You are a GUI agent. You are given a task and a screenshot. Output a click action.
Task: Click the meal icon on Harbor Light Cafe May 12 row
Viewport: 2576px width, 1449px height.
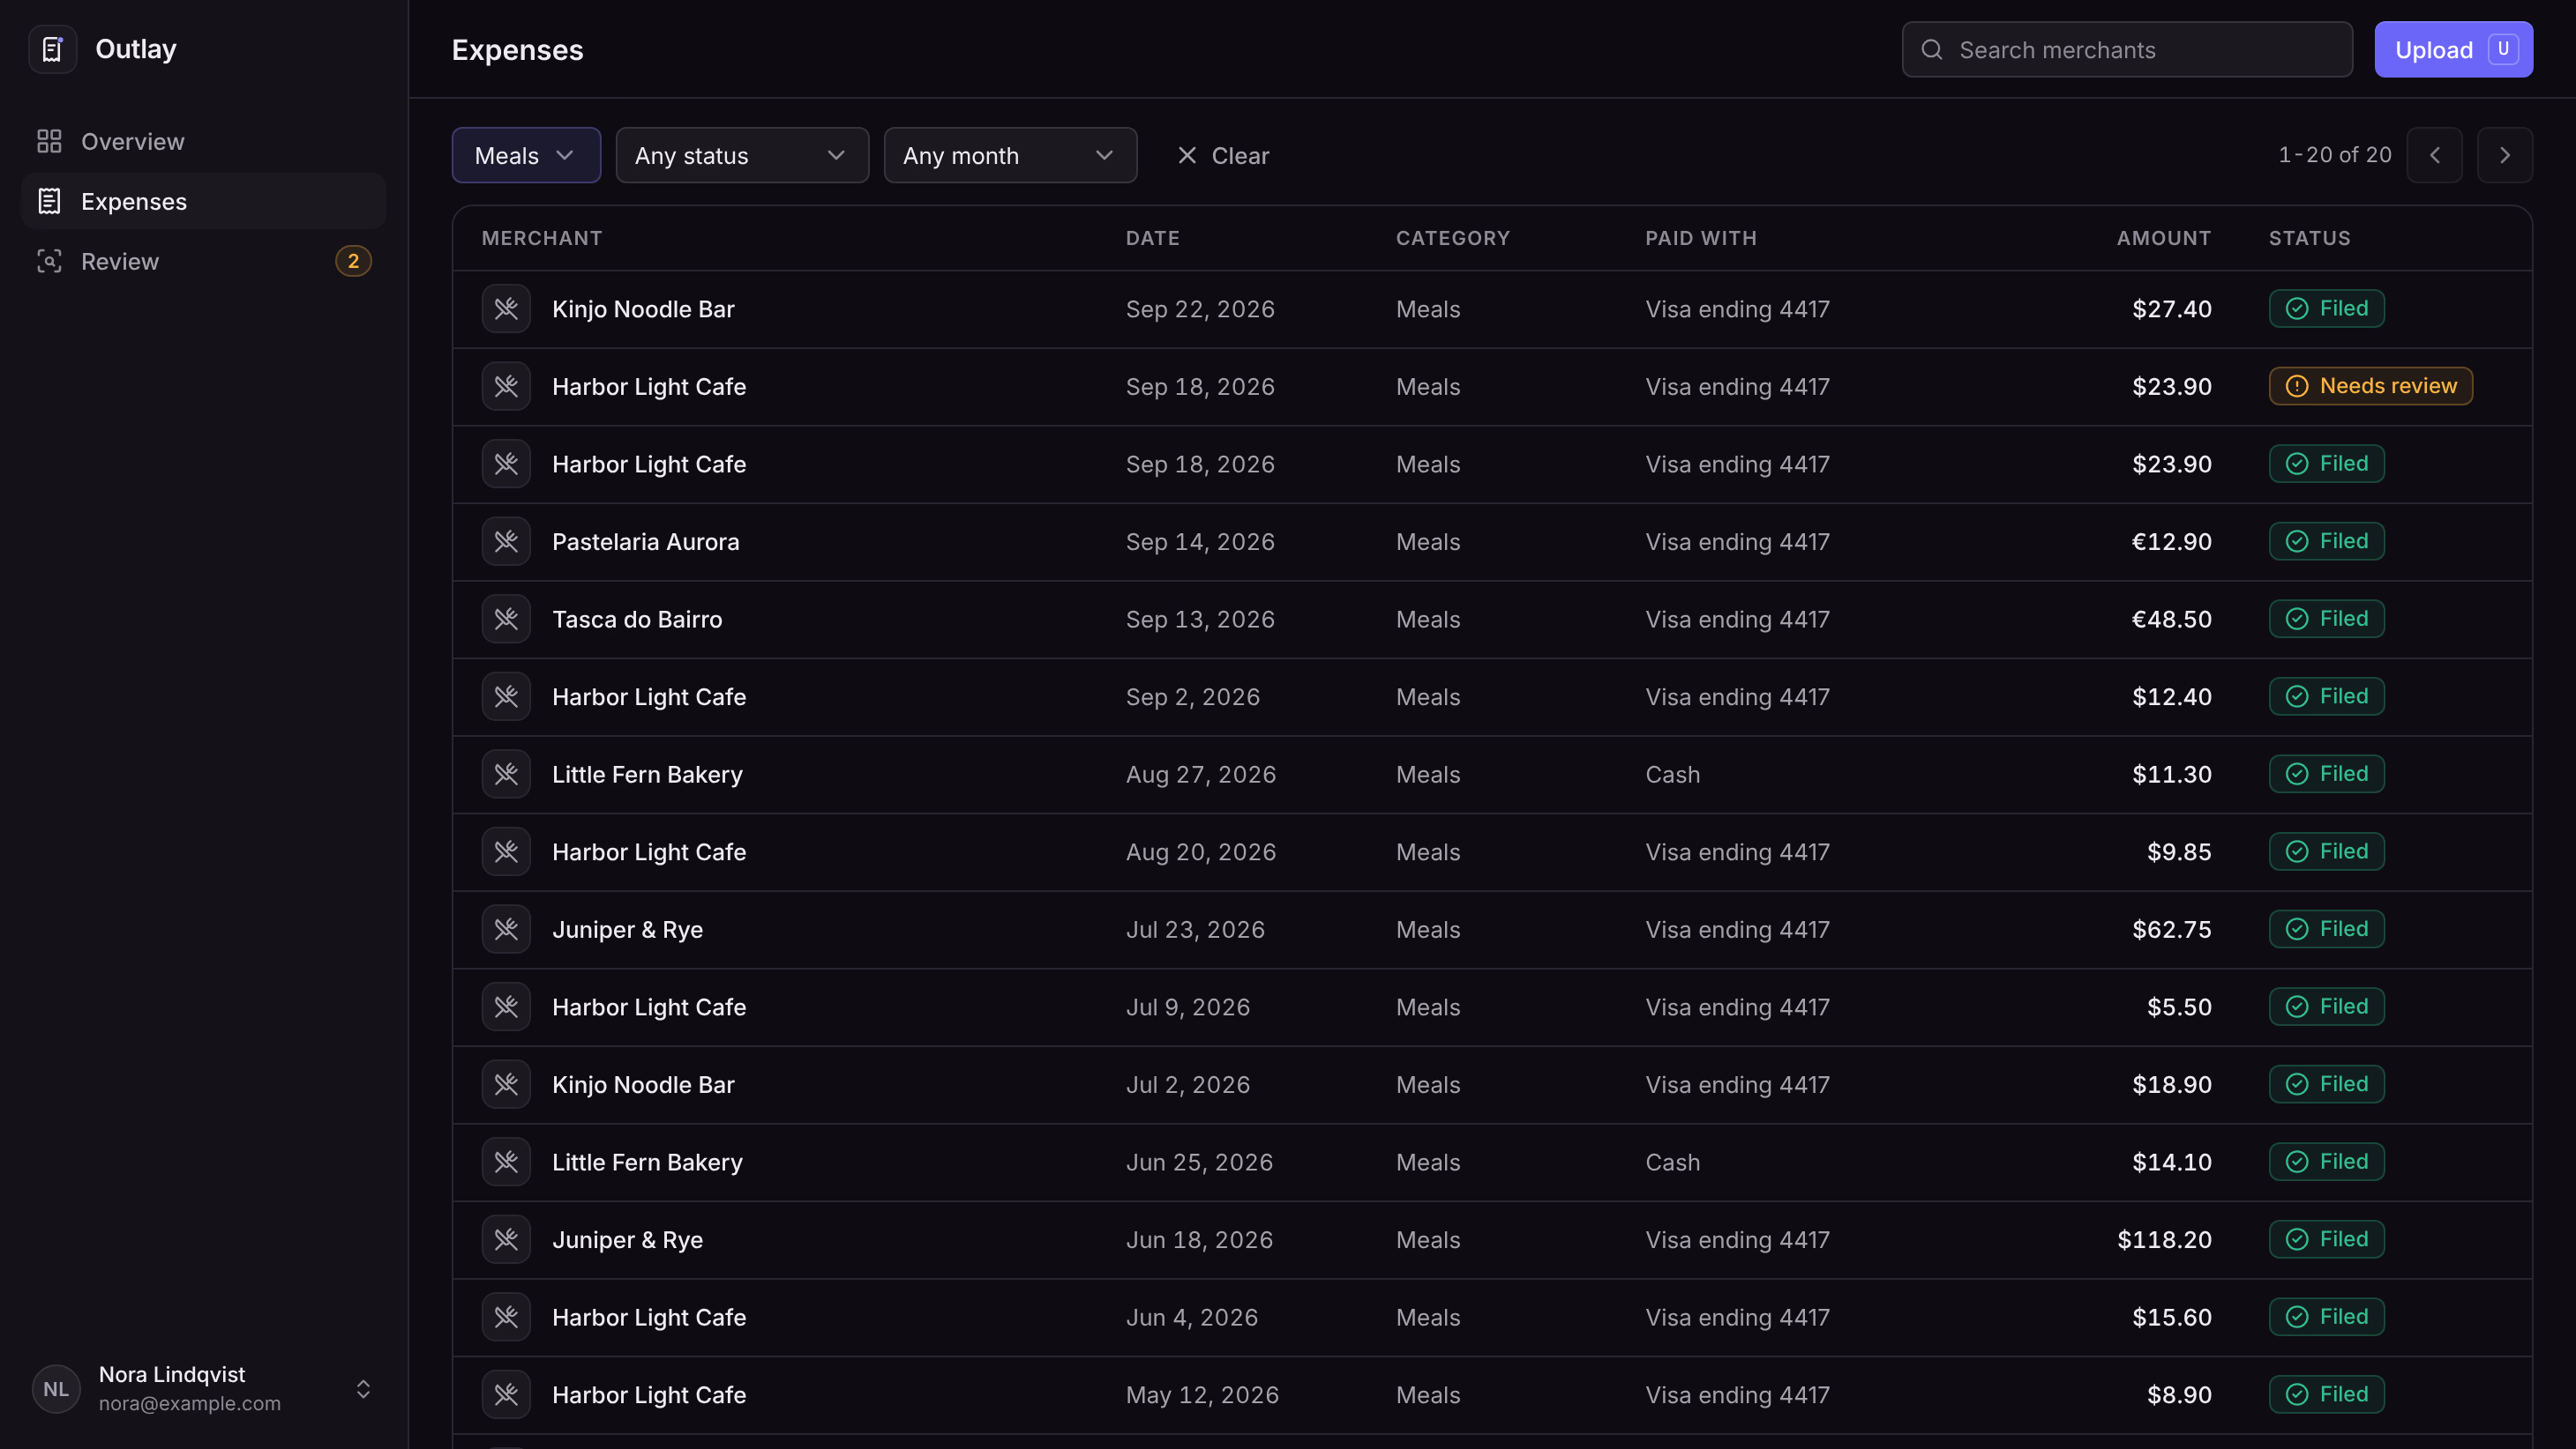[x=506, y=1394]
